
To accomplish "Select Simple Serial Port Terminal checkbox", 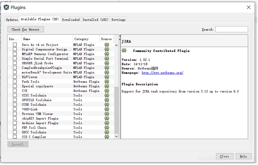I will pyautogui.click(x=15, y=58).
